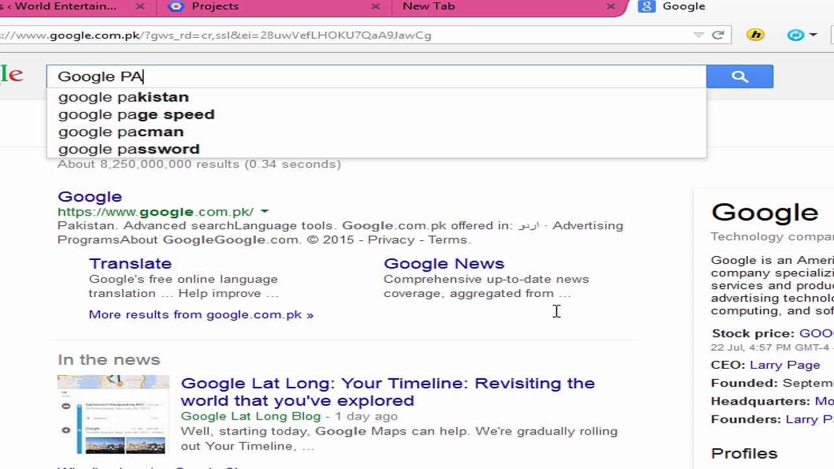Click the Your Timeline news thumbnail image
The image size is (834, 469).
click(113, 414)
